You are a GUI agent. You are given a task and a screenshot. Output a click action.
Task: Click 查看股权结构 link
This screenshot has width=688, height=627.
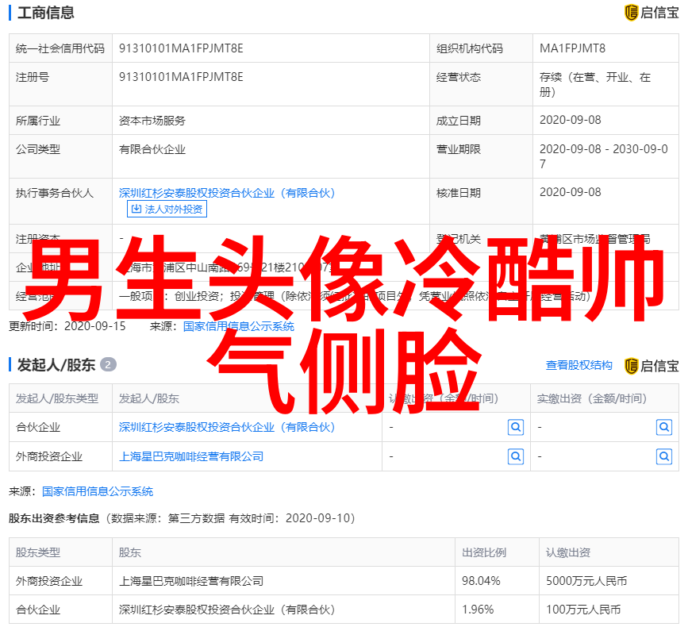click(x=578, y=365)
